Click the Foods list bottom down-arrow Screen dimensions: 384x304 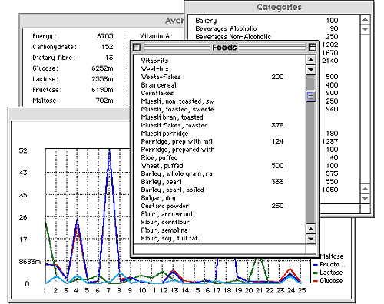(311, 239)
